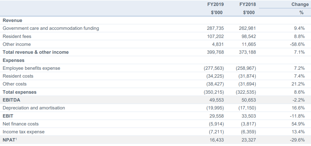Select Government care and accommodation funding row label
Viewport: 311px width, 146px height.
[x=51, y=28]
